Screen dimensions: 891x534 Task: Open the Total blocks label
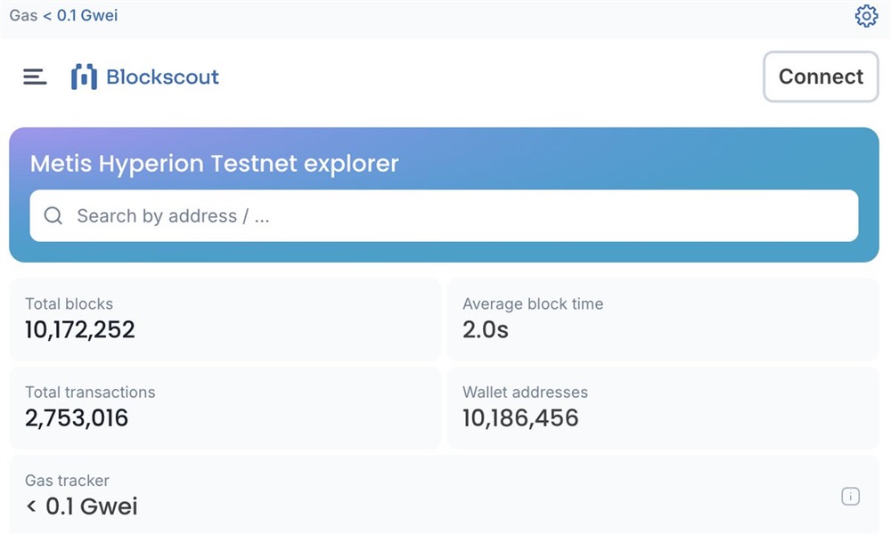pyautogui.click(x=69, y=303)
